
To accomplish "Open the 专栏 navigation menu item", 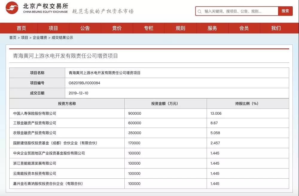I will coord(149,28).
